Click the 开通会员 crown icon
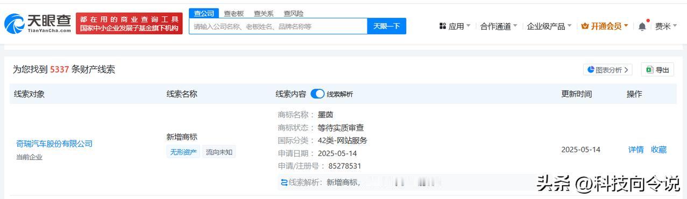Image resolution: width=687 pixels, height=199 pixels. [x=585, y=26]
